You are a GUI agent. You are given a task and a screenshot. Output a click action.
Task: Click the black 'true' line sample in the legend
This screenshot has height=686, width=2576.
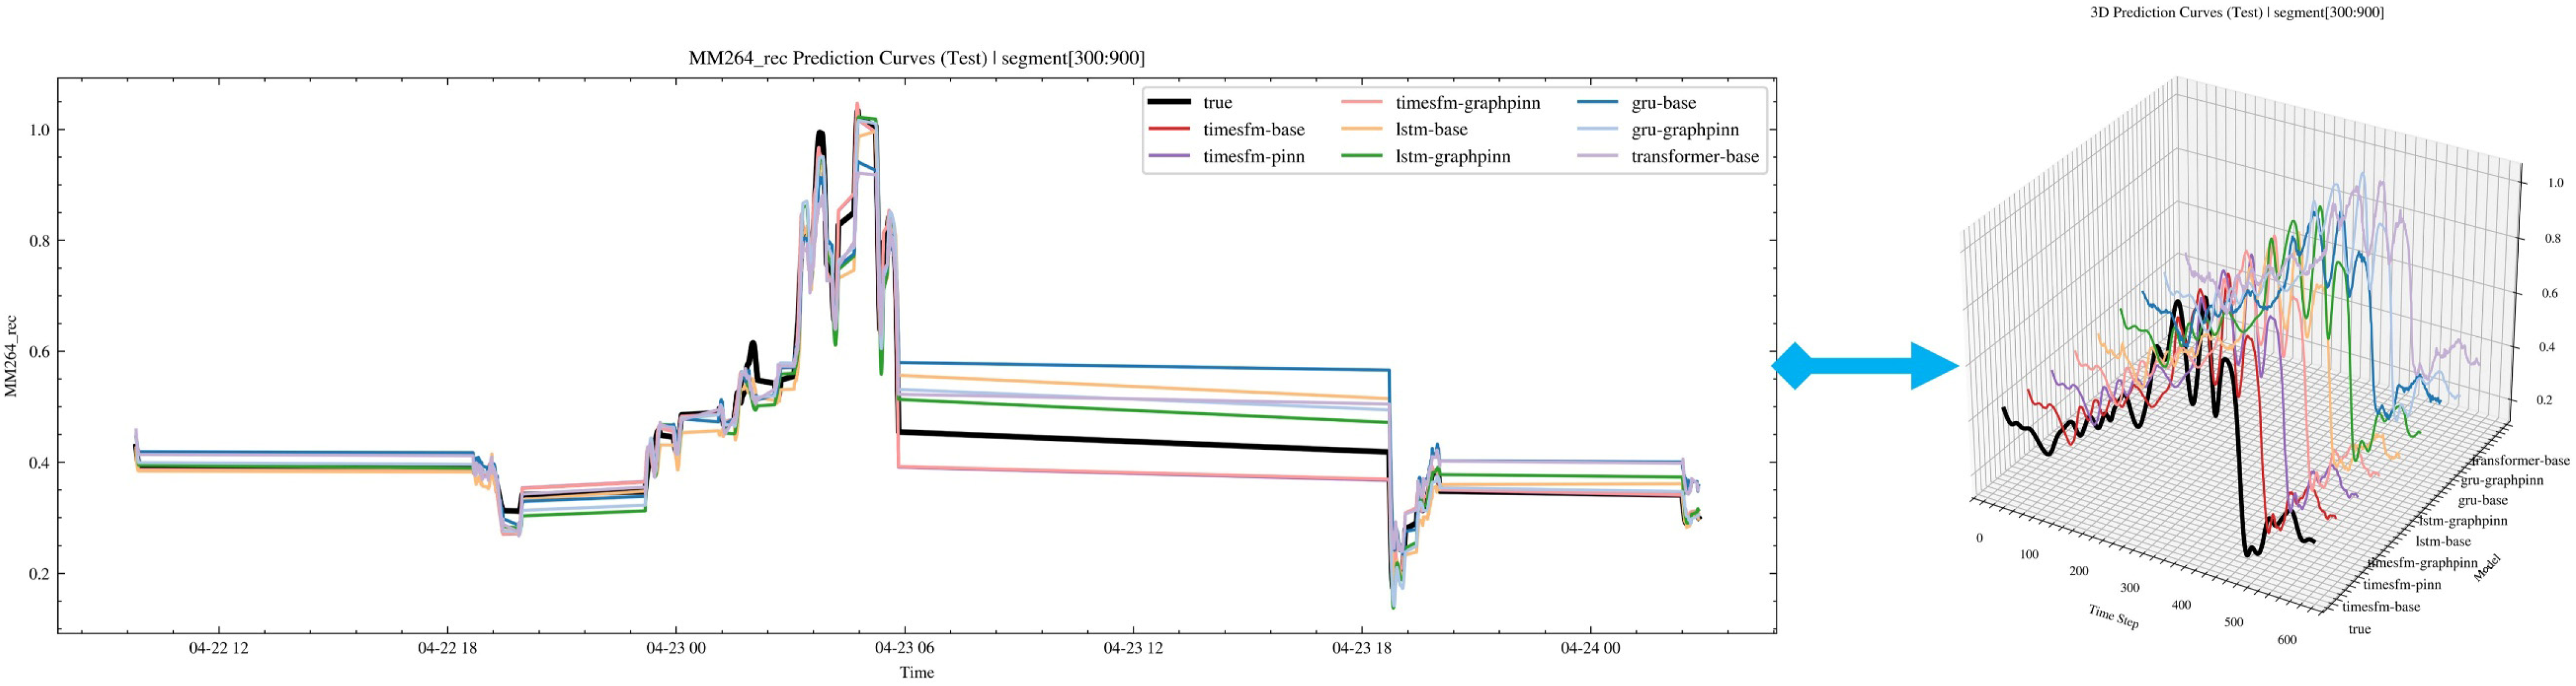coord(1169,103)
